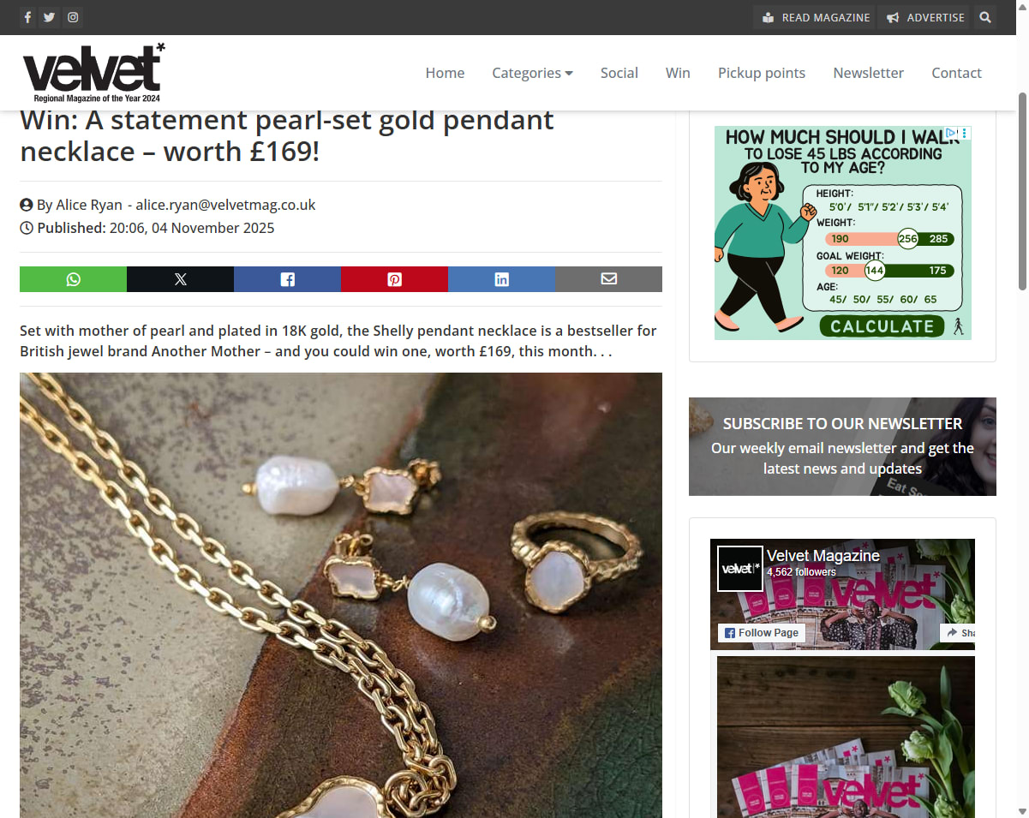
Task: Click the ADVERTISE button
Action: (925, 17)
